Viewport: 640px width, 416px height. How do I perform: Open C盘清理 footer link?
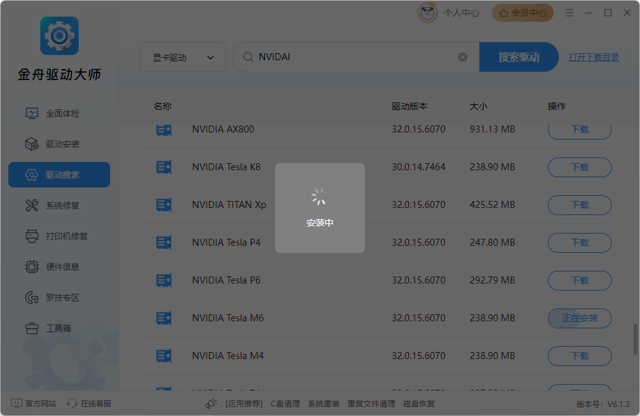click(285, 404)
